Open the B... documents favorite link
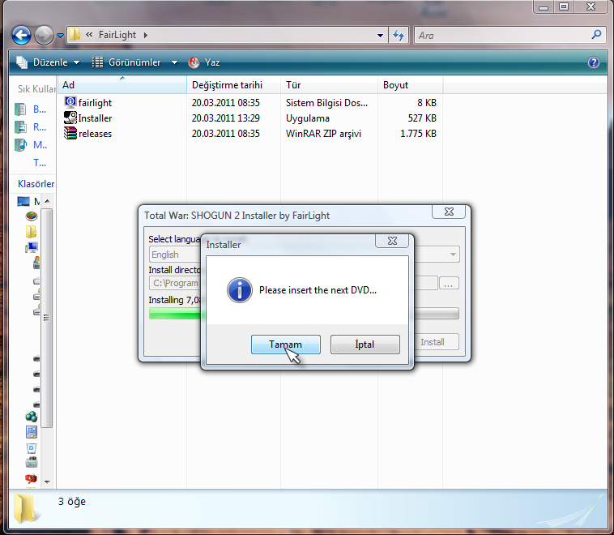 40,109
